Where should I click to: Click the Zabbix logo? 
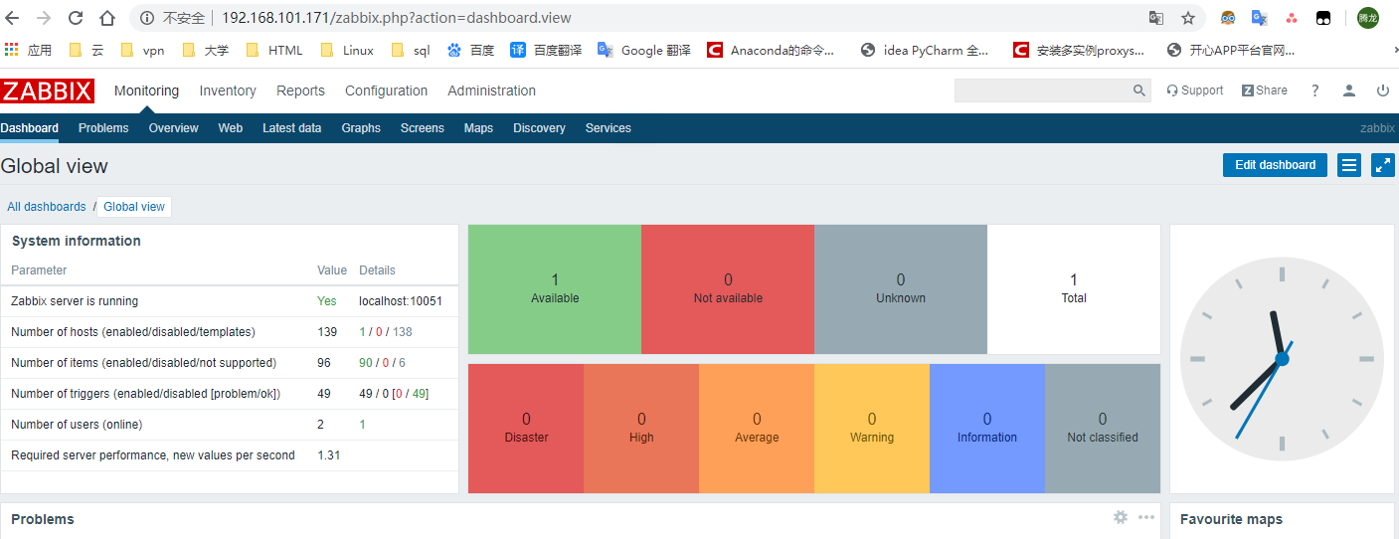click(48, 90)
